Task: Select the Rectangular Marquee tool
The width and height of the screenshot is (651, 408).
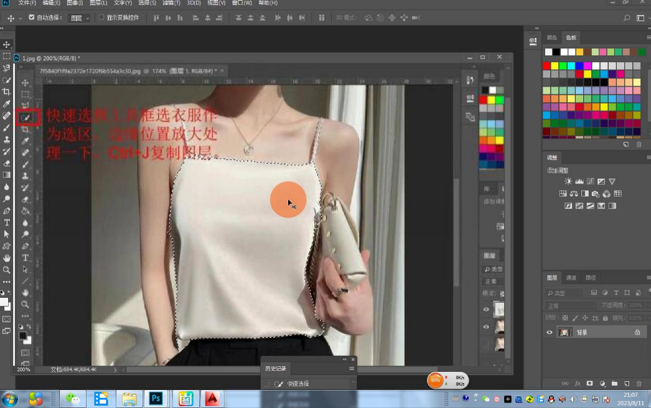Action: (x=7, y=56)
